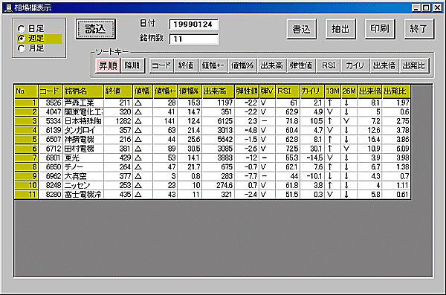Toggle 降順 sort order
Viewport: 446px width, 295px height.
coord(132,65)
